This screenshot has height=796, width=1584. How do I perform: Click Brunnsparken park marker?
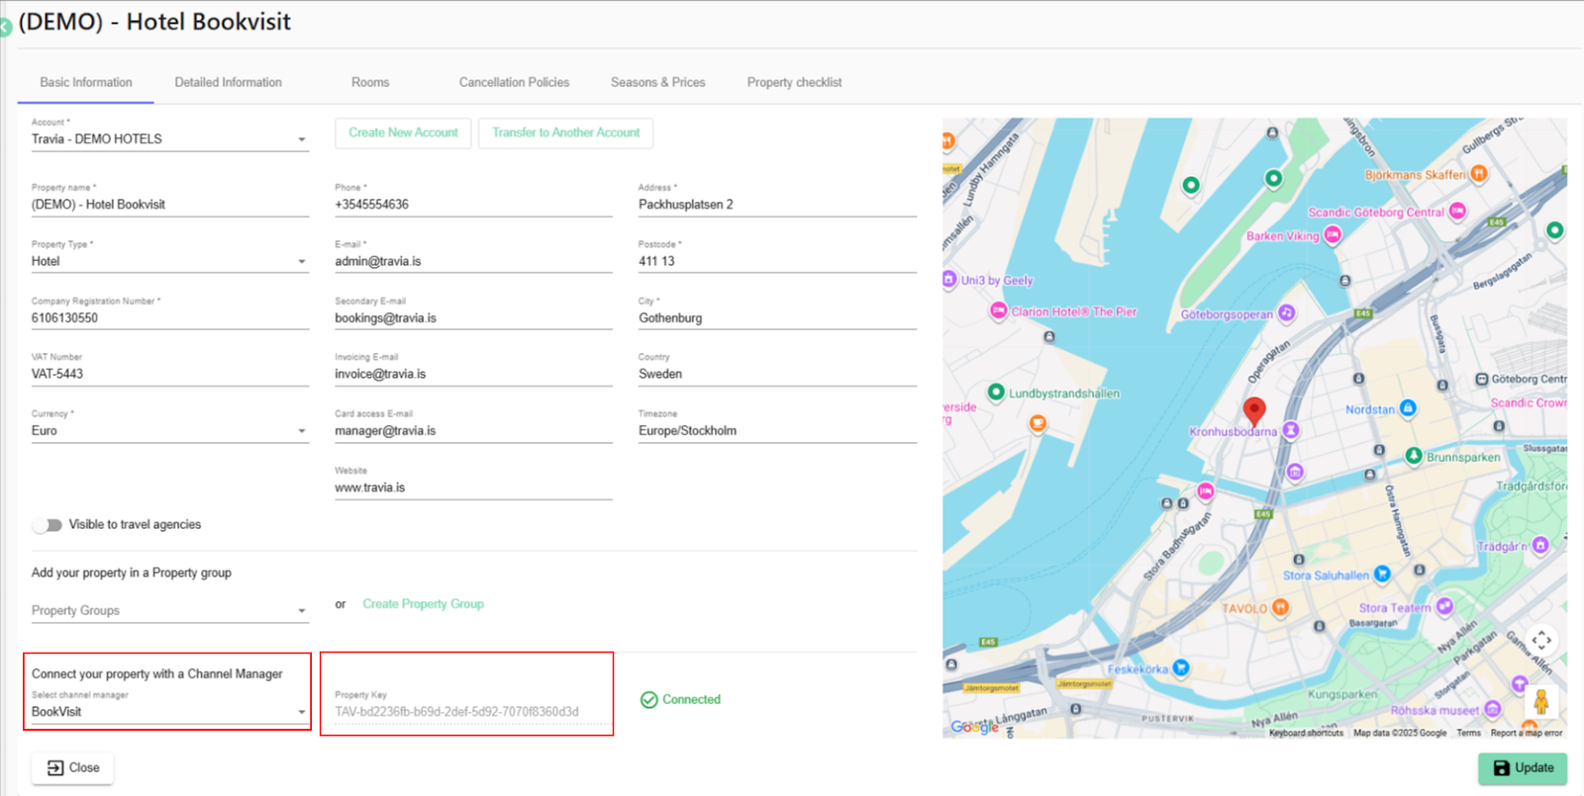(1414, 456)
